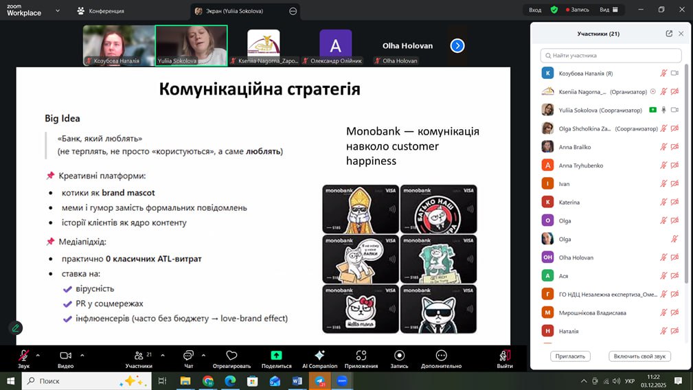Expand video options arrow beside Видео

(82, 355)
